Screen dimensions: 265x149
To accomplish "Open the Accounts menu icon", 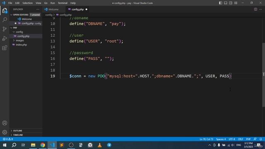I will click(x=5, y=123).
